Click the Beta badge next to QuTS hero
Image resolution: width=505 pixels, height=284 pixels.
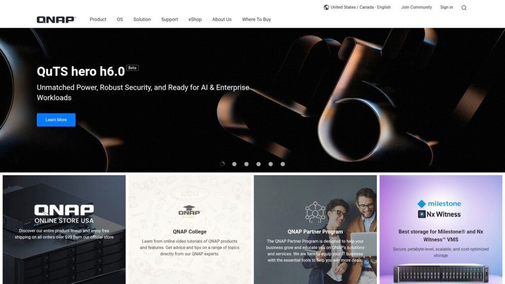[132, 68]
